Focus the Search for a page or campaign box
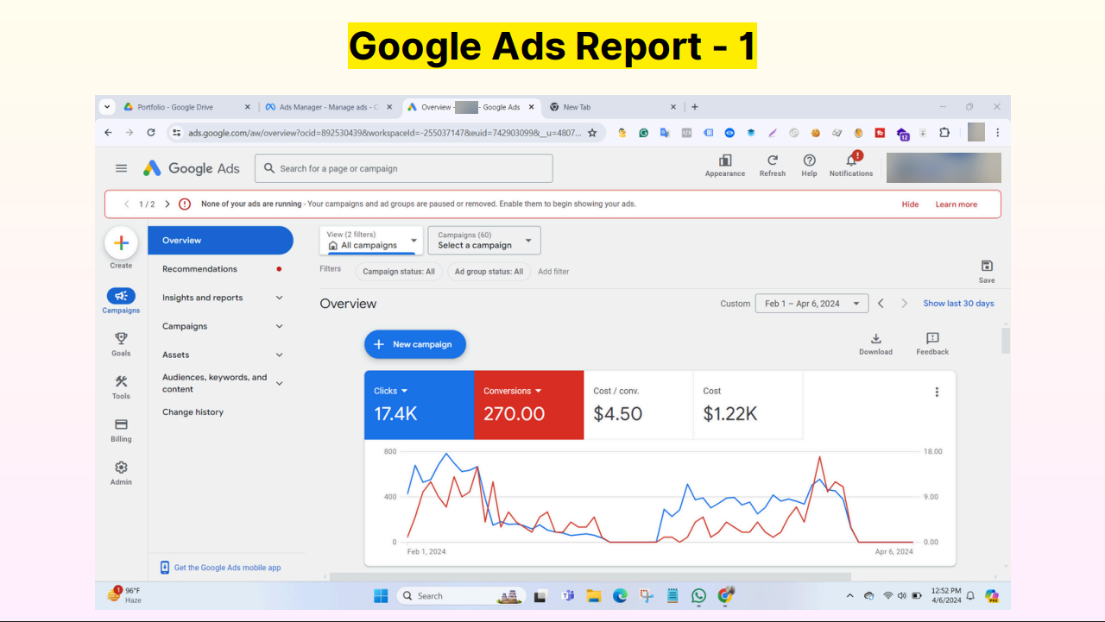The width and height of the screenshot is (1105, 622). point(403,168)
